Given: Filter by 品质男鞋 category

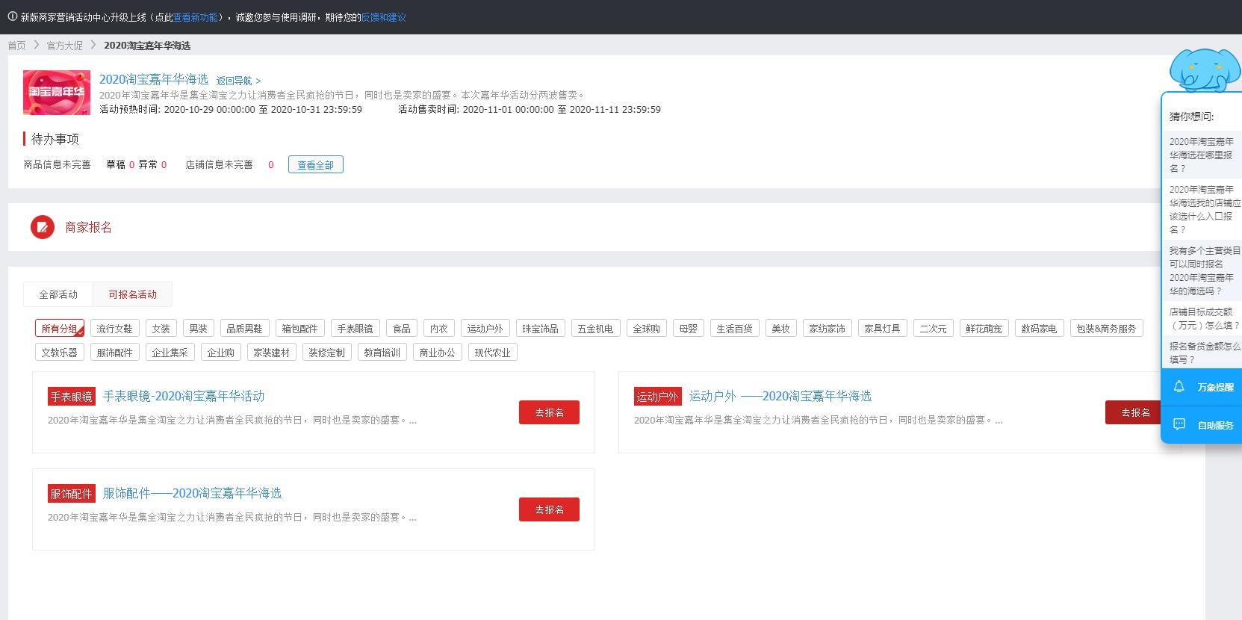Looking at the screenshot, I should [245, 329].
